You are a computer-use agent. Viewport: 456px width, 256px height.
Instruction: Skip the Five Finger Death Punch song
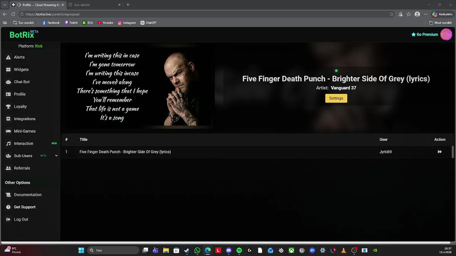point(440,152)
